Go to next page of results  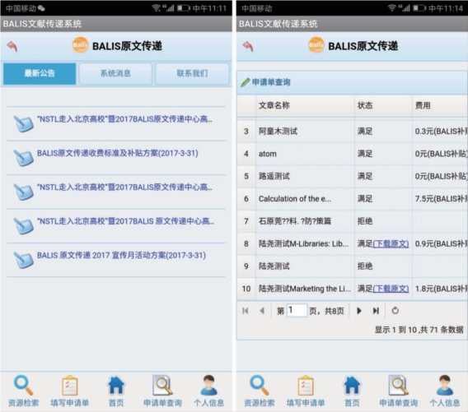tap(359, 311)
